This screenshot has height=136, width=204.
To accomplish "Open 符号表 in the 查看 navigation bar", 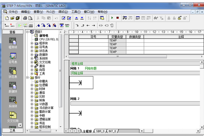I will coord(13,58).
